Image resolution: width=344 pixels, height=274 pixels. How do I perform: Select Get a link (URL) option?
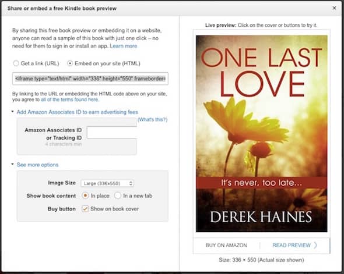(16, 63)
